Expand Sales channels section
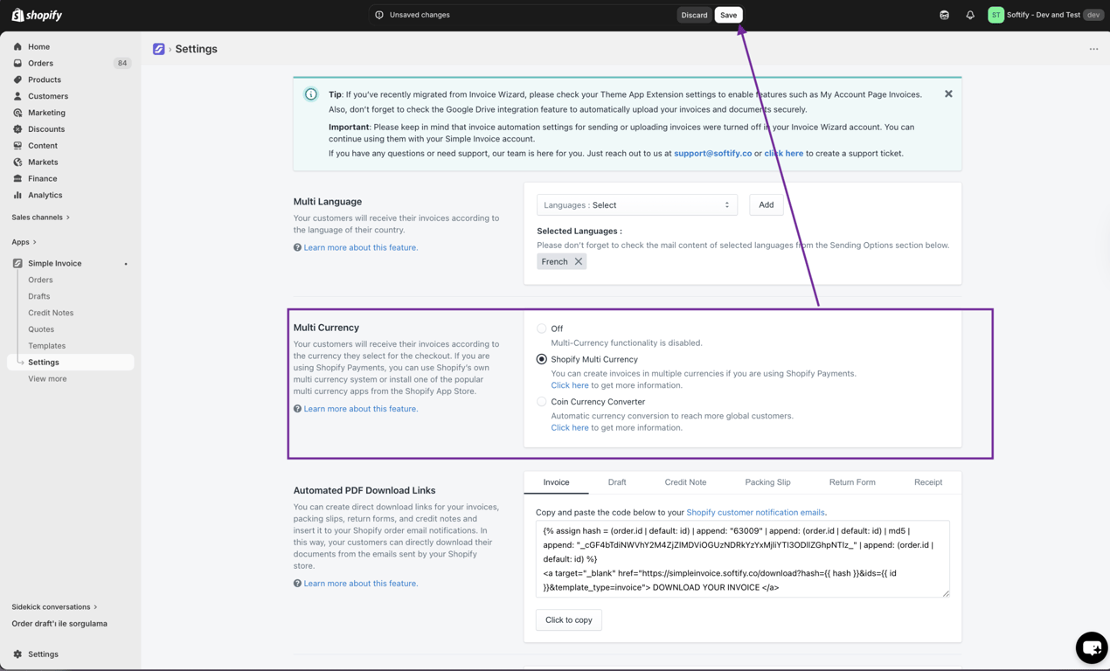This screenshot has height=671, width=1110. pos(40,217)
